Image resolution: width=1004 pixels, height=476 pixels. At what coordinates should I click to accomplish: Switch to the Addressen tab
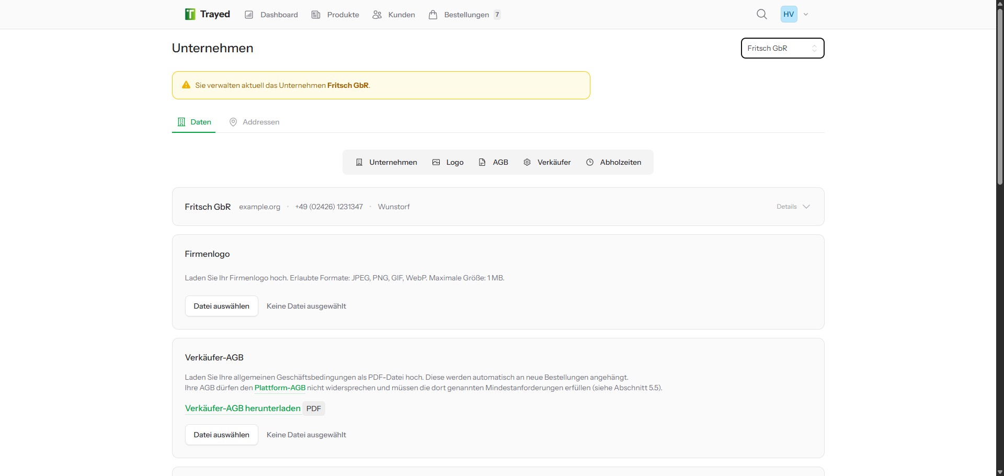point(254,122)
